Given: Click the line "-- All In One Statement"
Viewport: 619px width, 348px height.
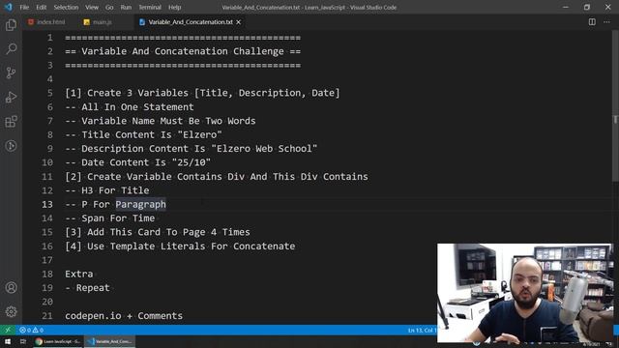Looking at the screenshot, I should (130, 107).
